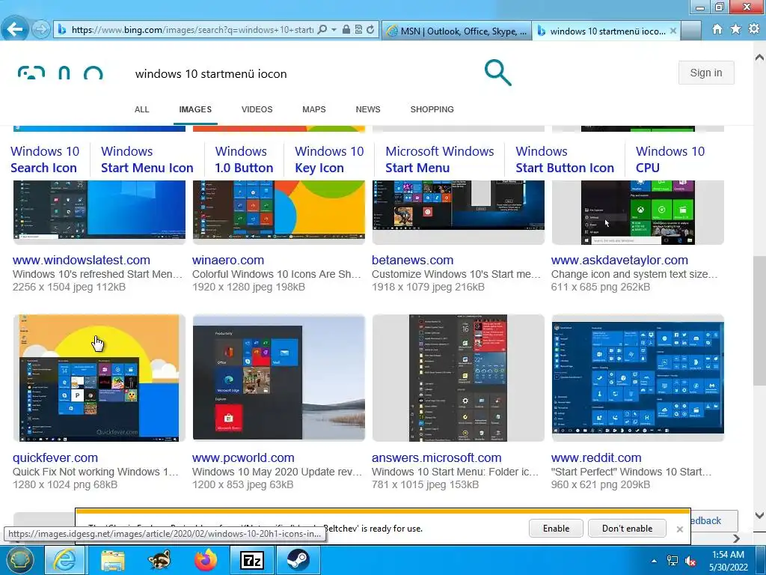
Task: Follow the betanews.com source link
Action: click(412, 260)
